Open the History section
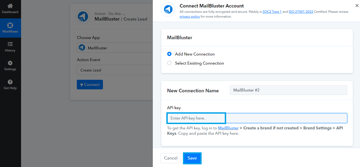 click(x=10, y=47)
